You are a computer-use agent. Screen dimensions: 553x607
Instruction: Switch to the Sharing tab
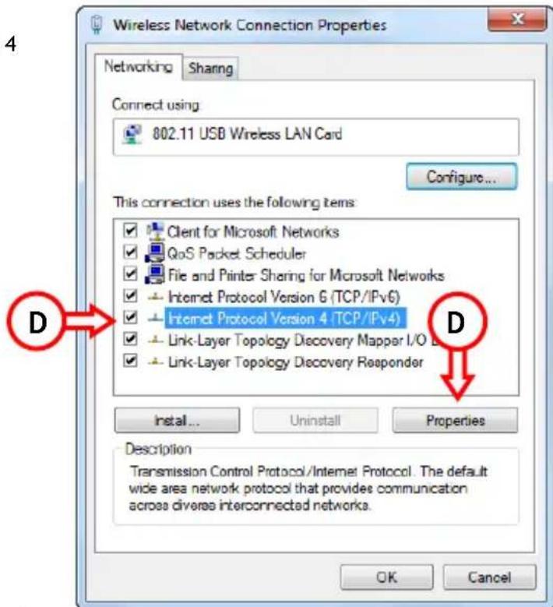tap(210, 69)
